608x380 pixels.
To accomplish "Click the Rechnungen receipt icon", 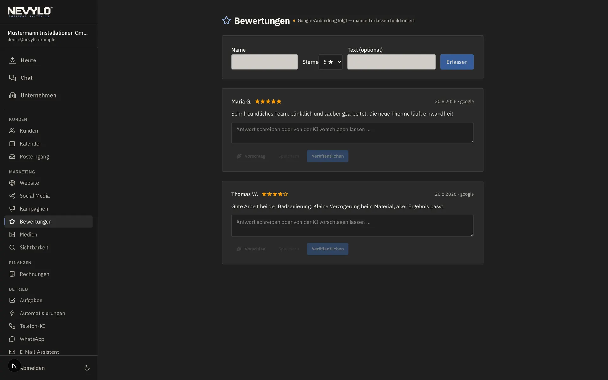I will click(12, 274).
